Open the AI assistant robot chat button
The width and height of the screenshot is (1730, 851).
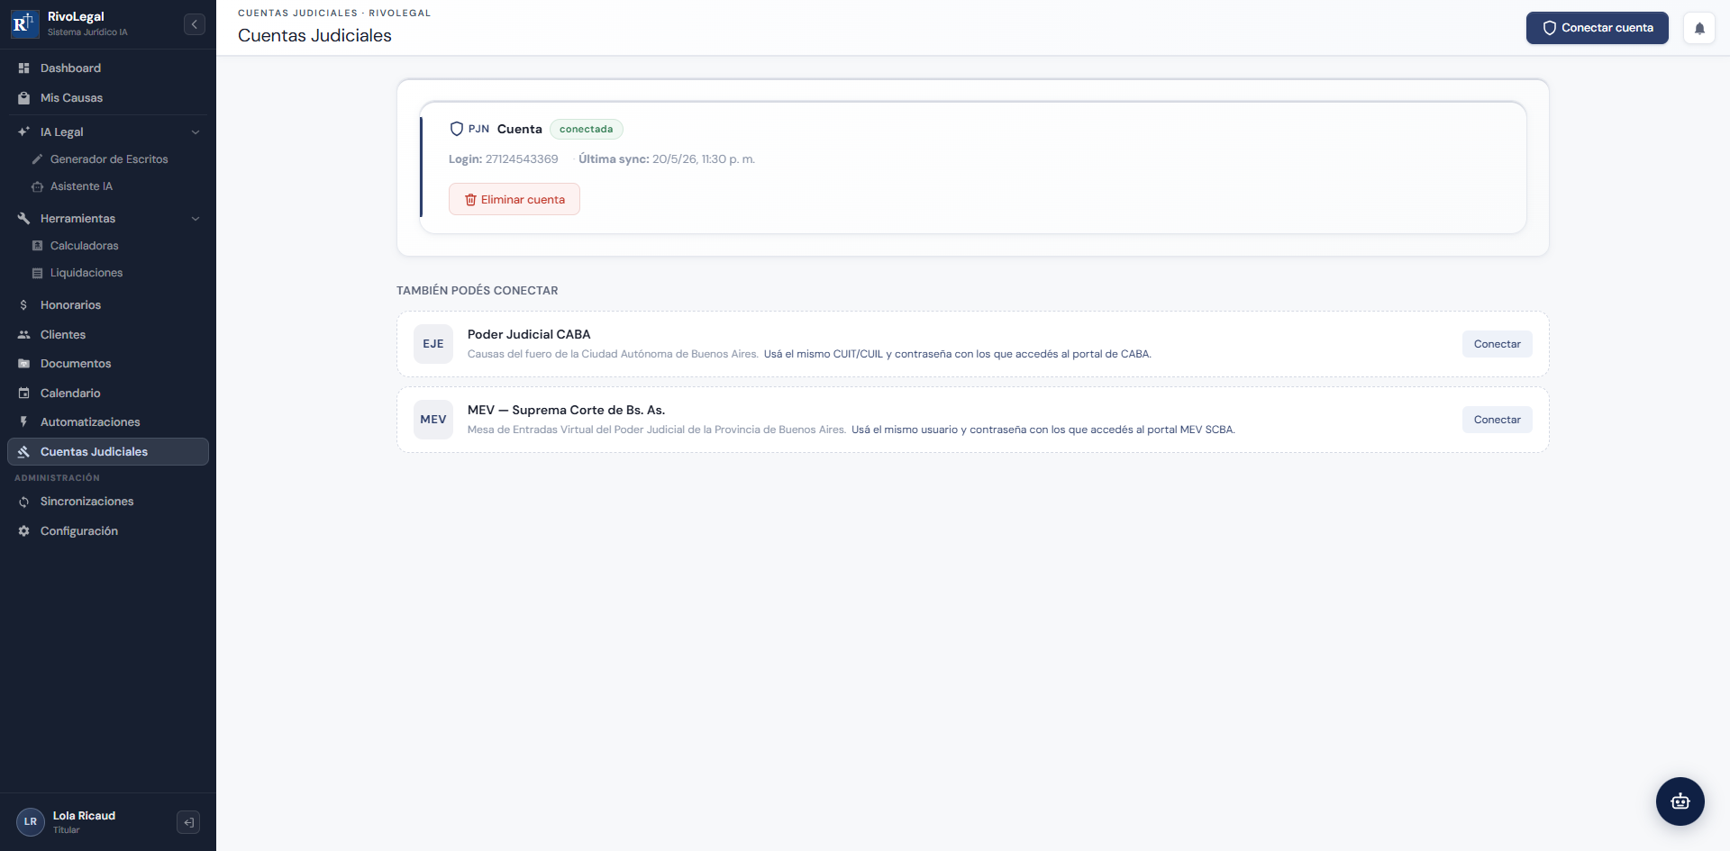tap(1680, 801)
